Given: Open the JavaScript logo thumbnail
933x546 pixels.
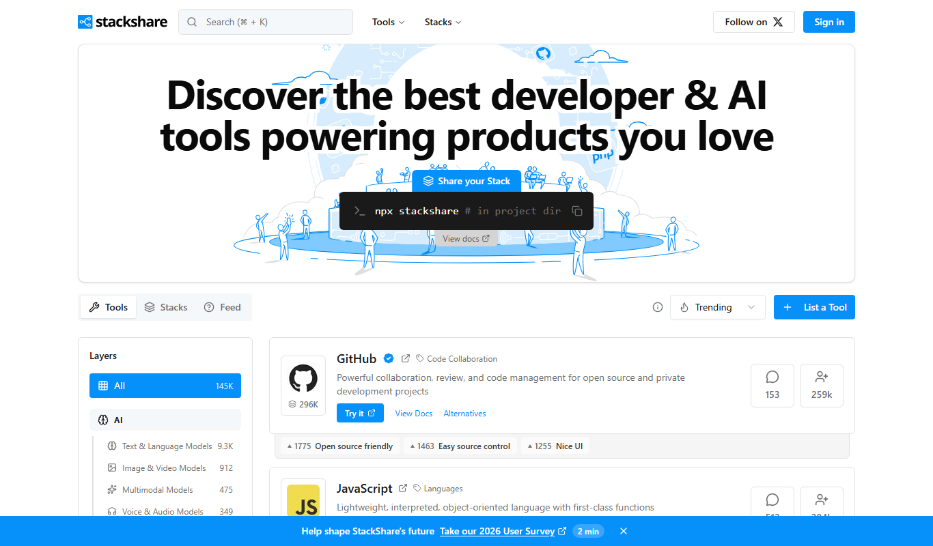Looking at the screenshot, I should (x=303, y=501).
